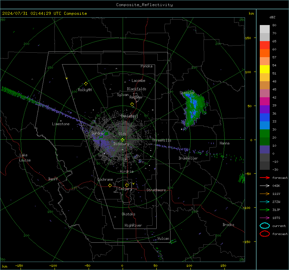Click the yellow diamond marker below Cochrane
Image resolution: width=289 pixels, height=270 pixels.
[110, 185]
